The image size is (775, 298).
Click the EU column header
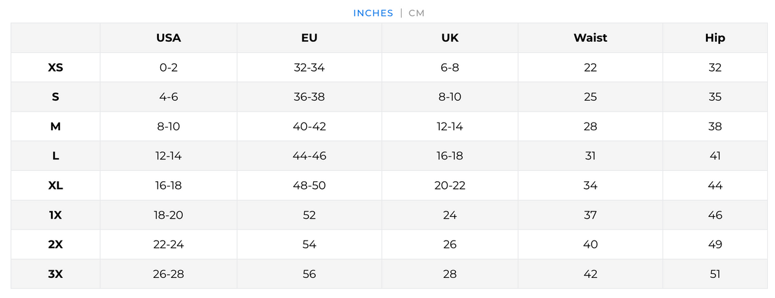point(309,38)
